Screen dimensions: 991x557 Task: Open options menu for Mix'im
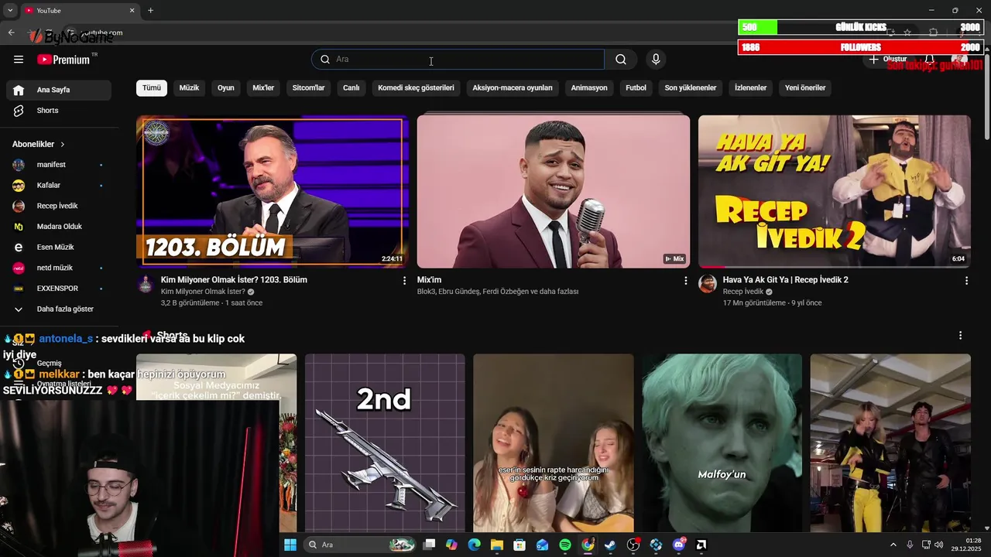tap(685, 281)
